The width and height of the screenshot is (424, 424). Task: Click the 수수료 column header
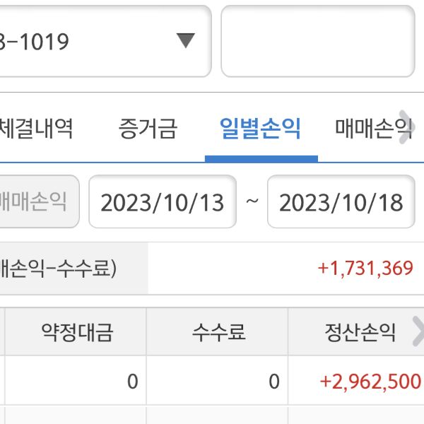(218, 331)
